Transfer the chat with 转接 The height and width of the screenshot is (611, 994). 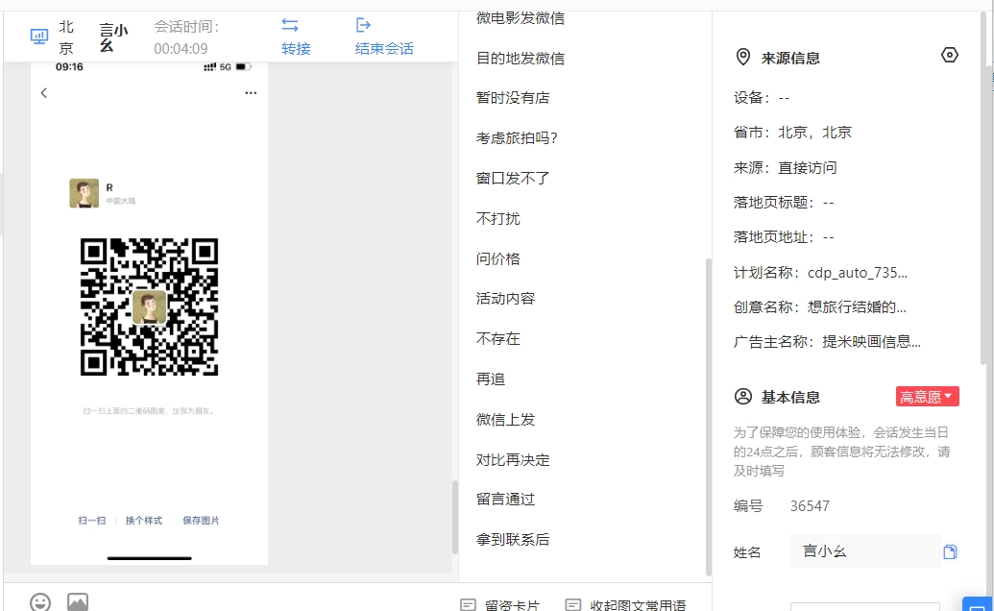pos(296,37)
